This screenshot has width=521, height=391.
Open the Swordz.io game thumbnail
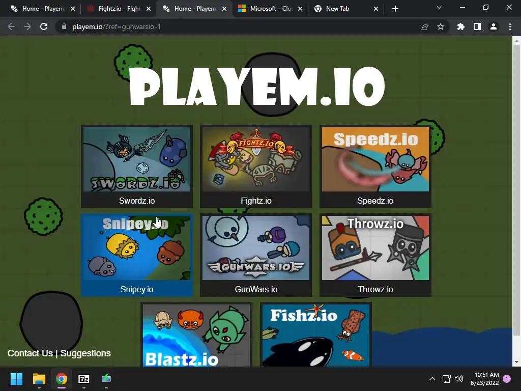coord(136,159)
